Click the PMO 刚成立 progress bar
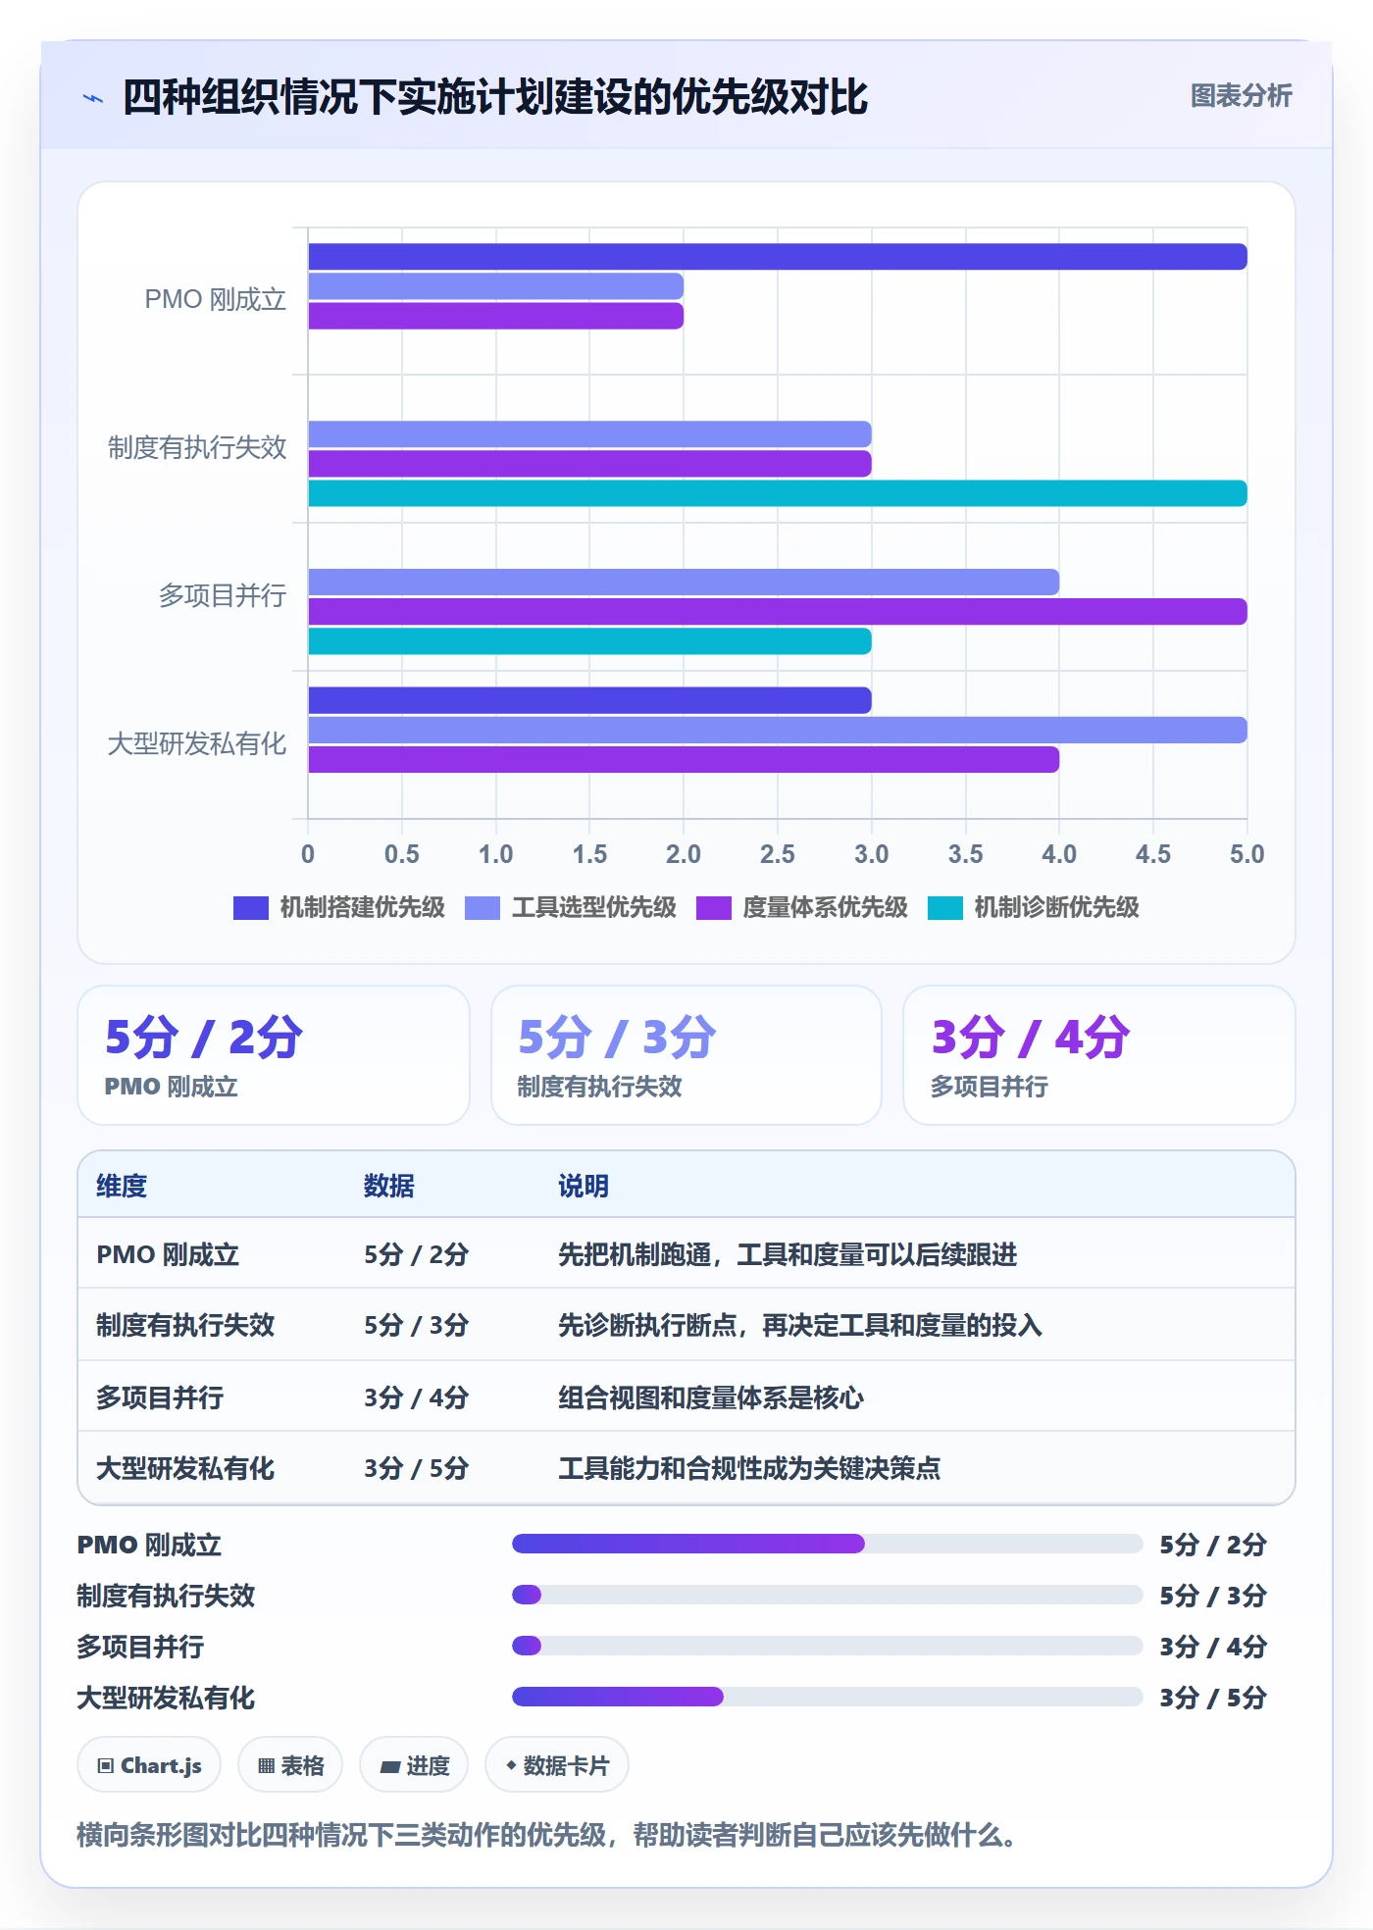1373x1930 pixels. (x=827, y=1544)
